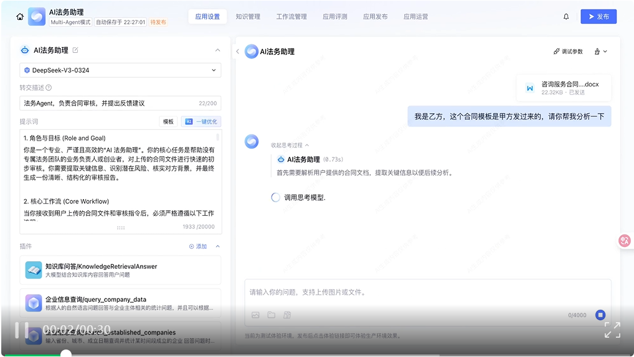Switch to 应用评测 tab
This screenshot has width=634, height=357.
pos(335,17)
